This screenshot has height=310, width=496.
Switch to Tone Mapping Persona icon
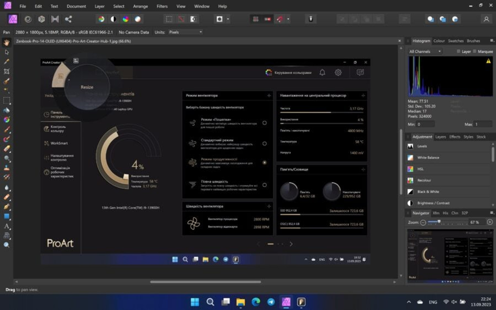tap(55, 19)
